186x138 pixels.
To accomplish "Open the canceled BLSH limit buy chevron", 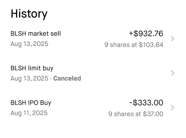I will pos(172,73).
